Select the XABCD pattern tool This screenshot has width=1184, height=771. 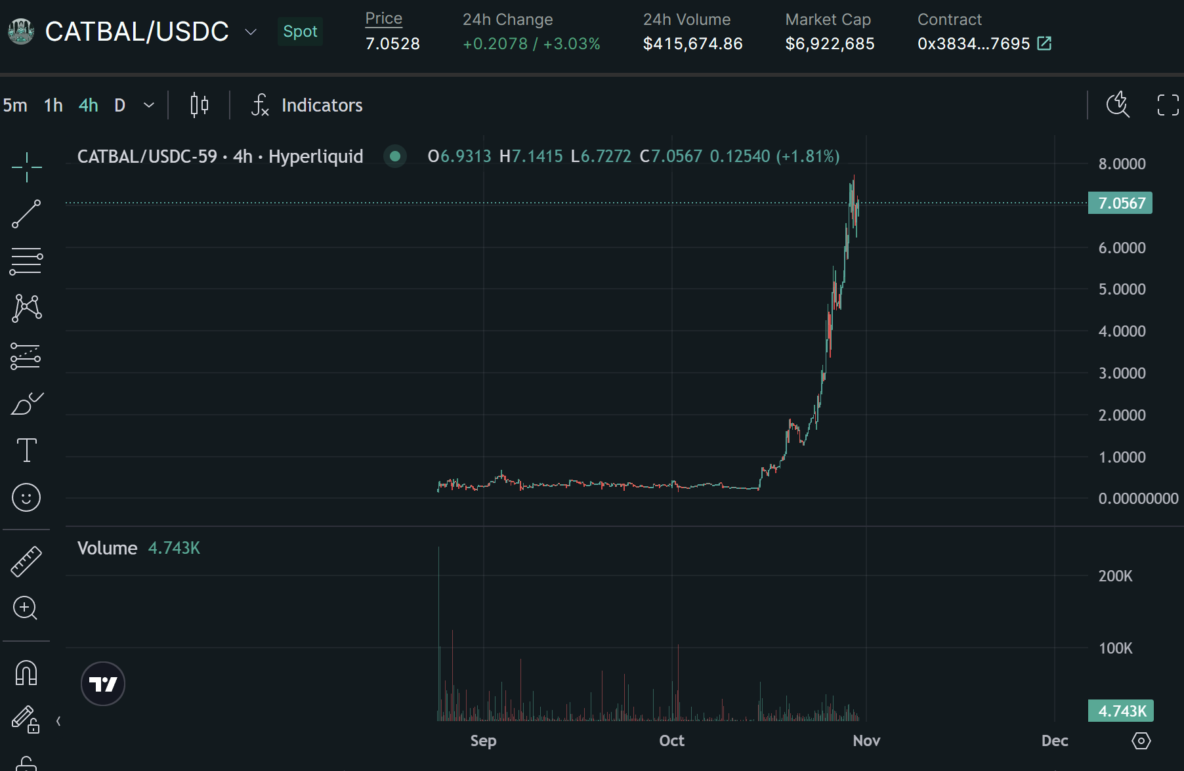tap(26, 308)
